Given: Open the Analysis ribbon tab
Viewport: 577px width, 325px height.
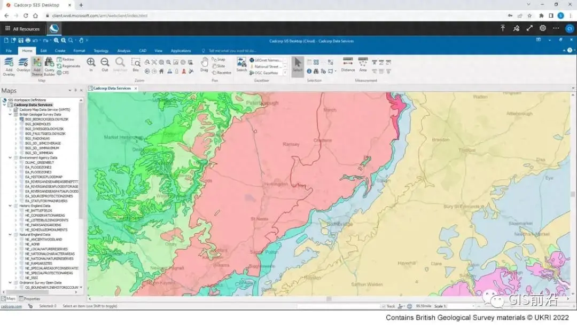Looking at the screenshot, I should coord(123,51).
